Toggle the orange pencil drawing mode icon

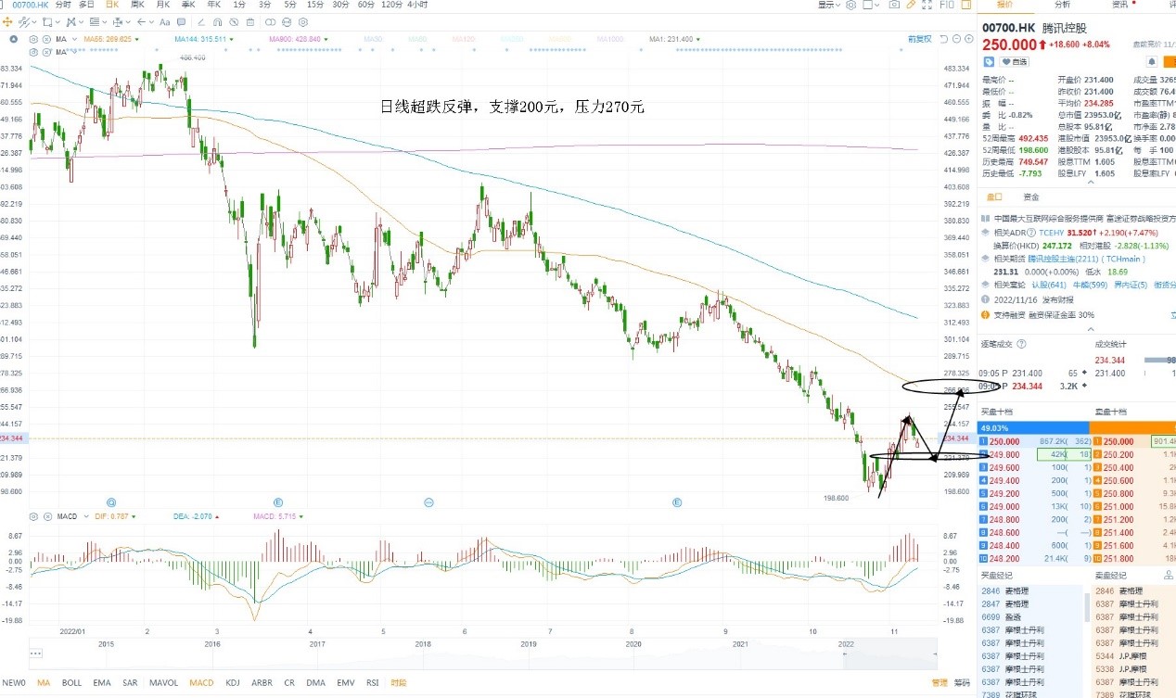[911, 5]
